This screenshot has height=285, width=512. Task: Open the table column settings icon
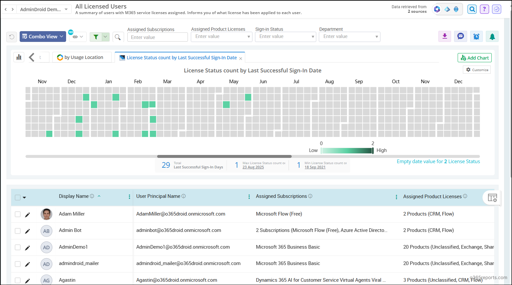point(492,198)
